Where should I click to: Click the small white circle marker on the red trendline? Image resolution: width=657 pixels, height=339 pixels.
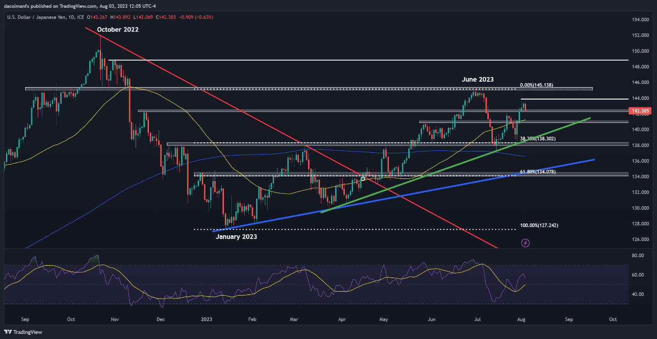[x=363, y=178]
